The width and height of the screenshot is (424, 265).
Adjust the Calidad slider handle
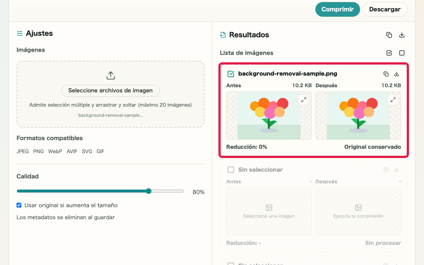[x=149, y=191]
